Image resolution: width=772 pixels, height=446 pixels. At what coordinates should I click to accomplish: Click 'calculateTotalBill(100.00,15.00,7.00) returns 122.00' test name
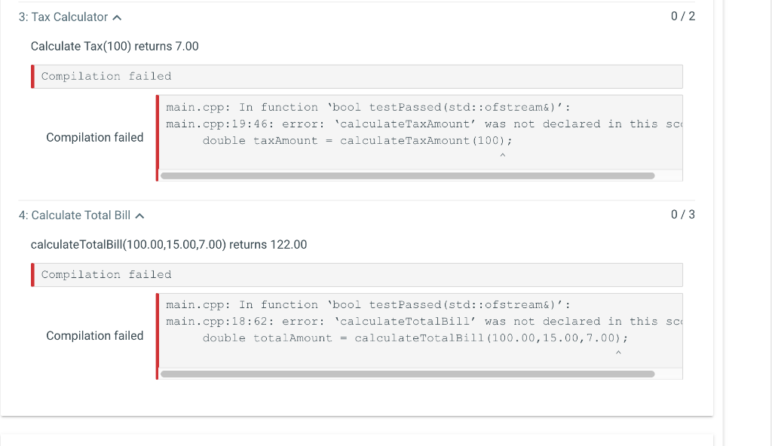(x=169, y=245)
